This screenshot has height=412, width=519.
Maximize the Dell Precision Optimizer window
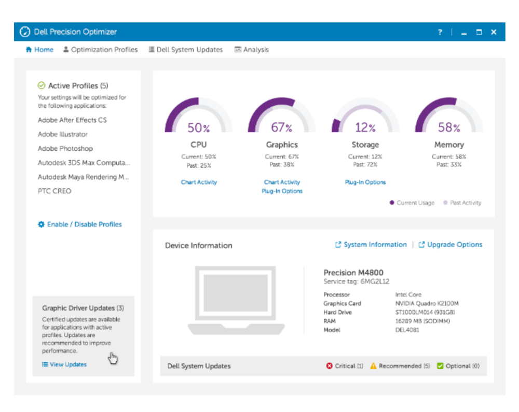tap(479, 32)
